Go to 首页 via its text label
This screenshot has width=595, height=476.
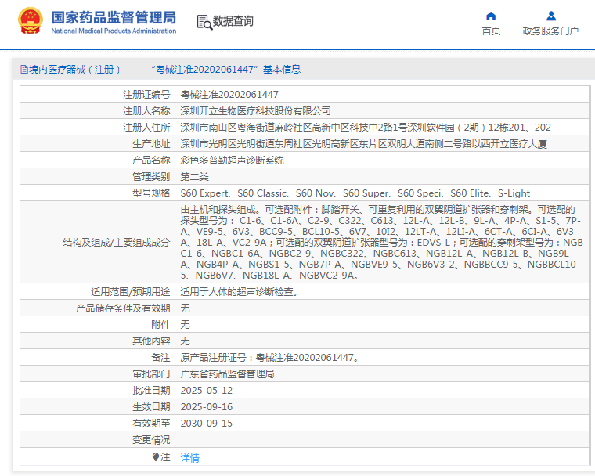[491, 31]
